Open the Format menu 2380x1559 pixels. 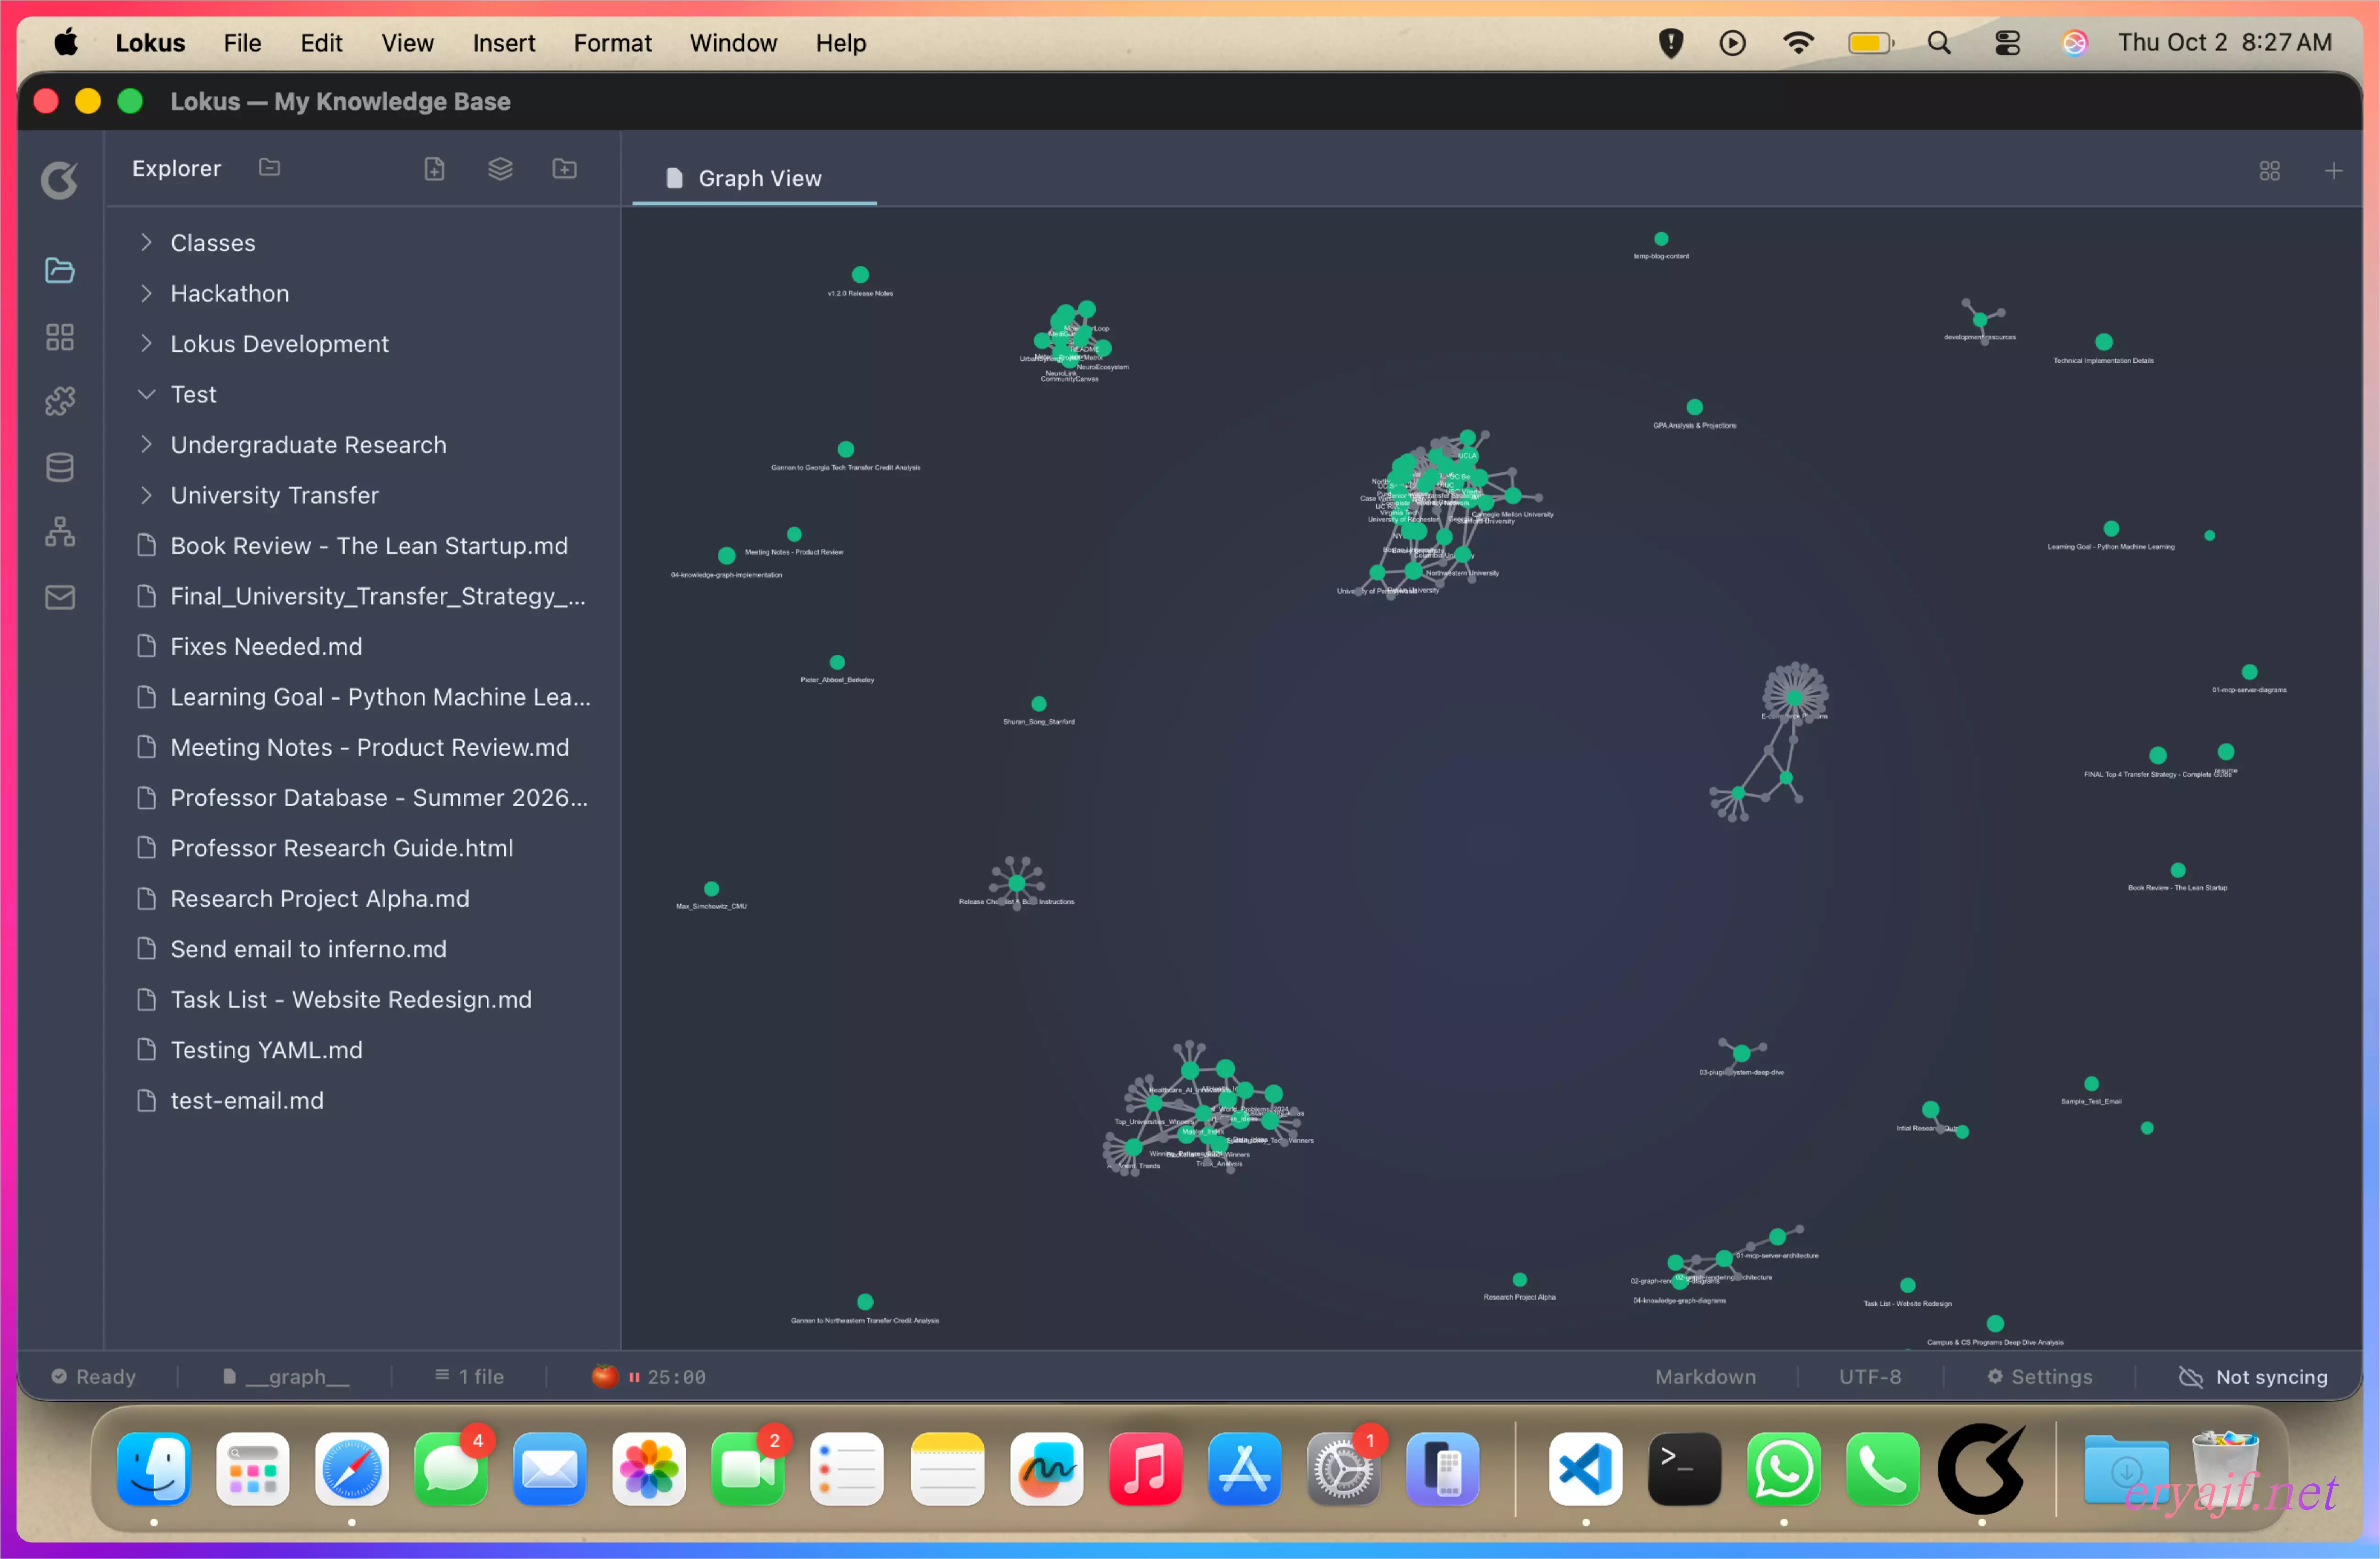[x=612, y=43]
